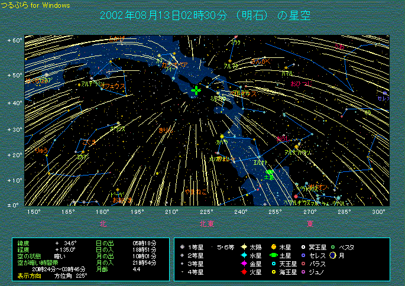Click the green Saturn (土星) legend symbol
Viewport: 405px width, 286px height.
point(274,255)
